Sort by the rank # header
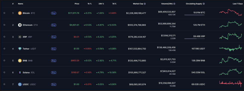Screen dimensions: 244x91 click(x=13, y=4)
